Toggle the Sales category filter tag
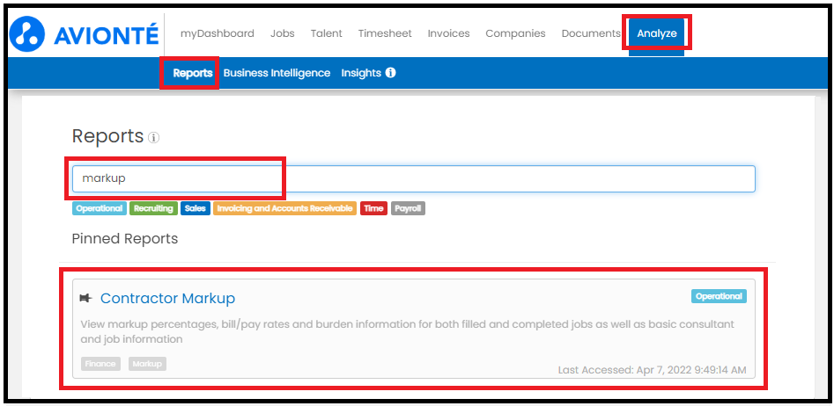The width and height of the screenshot is (834, 406). 196,208
